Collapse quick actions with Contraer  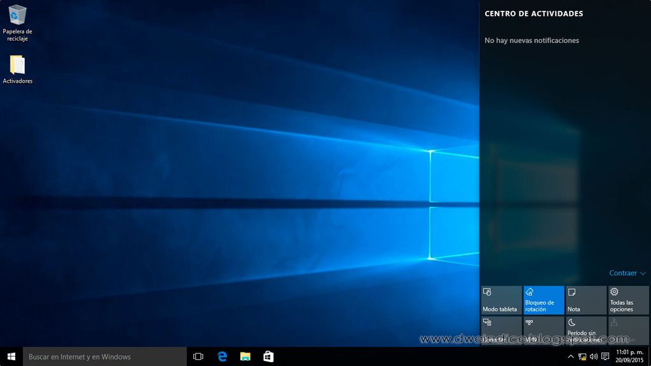[627, 273]
